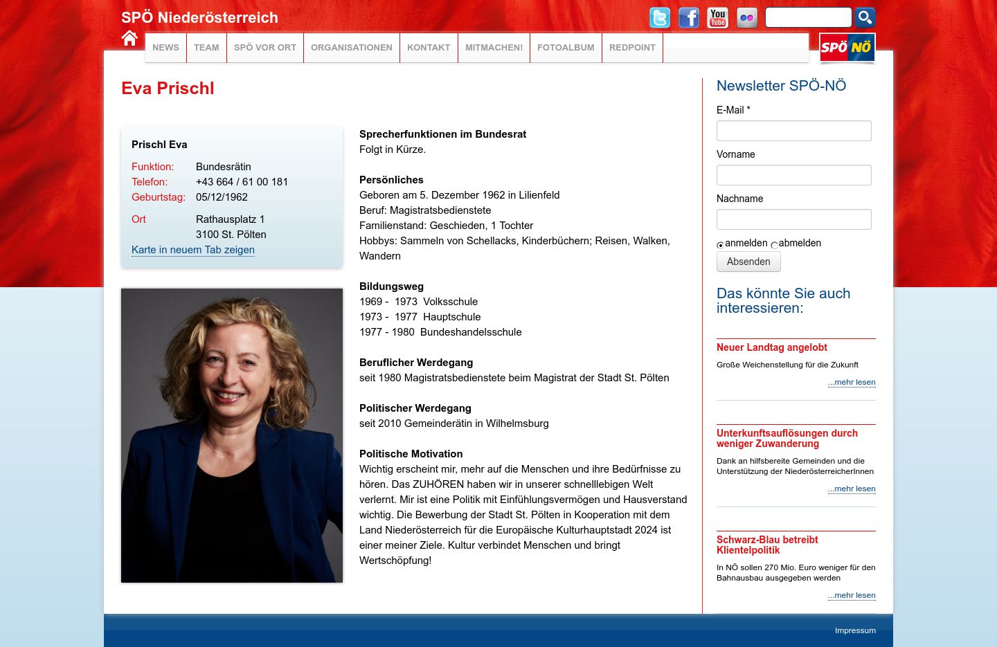Open the YouTube channel icon
Image resolution: width=997 pixels, height=647 pixels.
[x=718, y=17]
